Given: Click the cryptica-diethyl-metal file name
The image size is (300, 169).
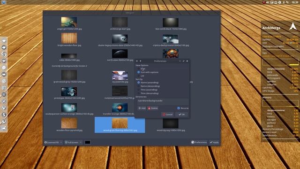Looking at the screenshot, I should [x=171, y=46].
